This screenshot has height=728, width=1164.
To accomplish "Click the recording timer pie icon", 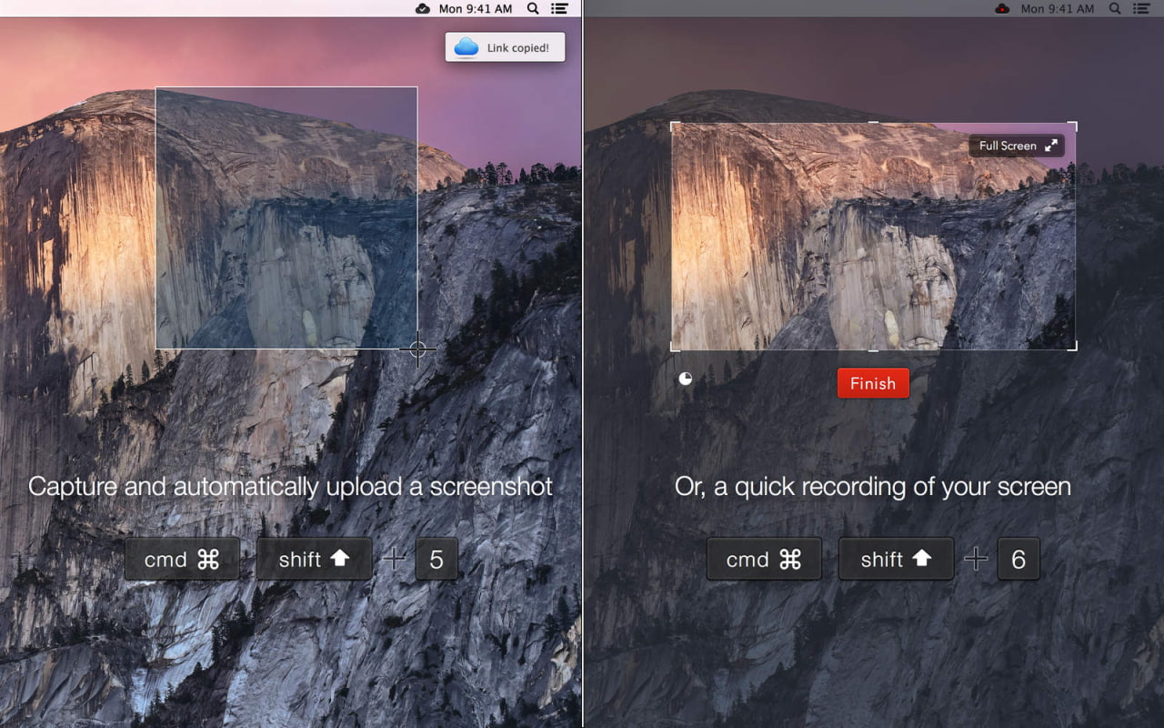I will pyautogui.click(x=686, y=379).
